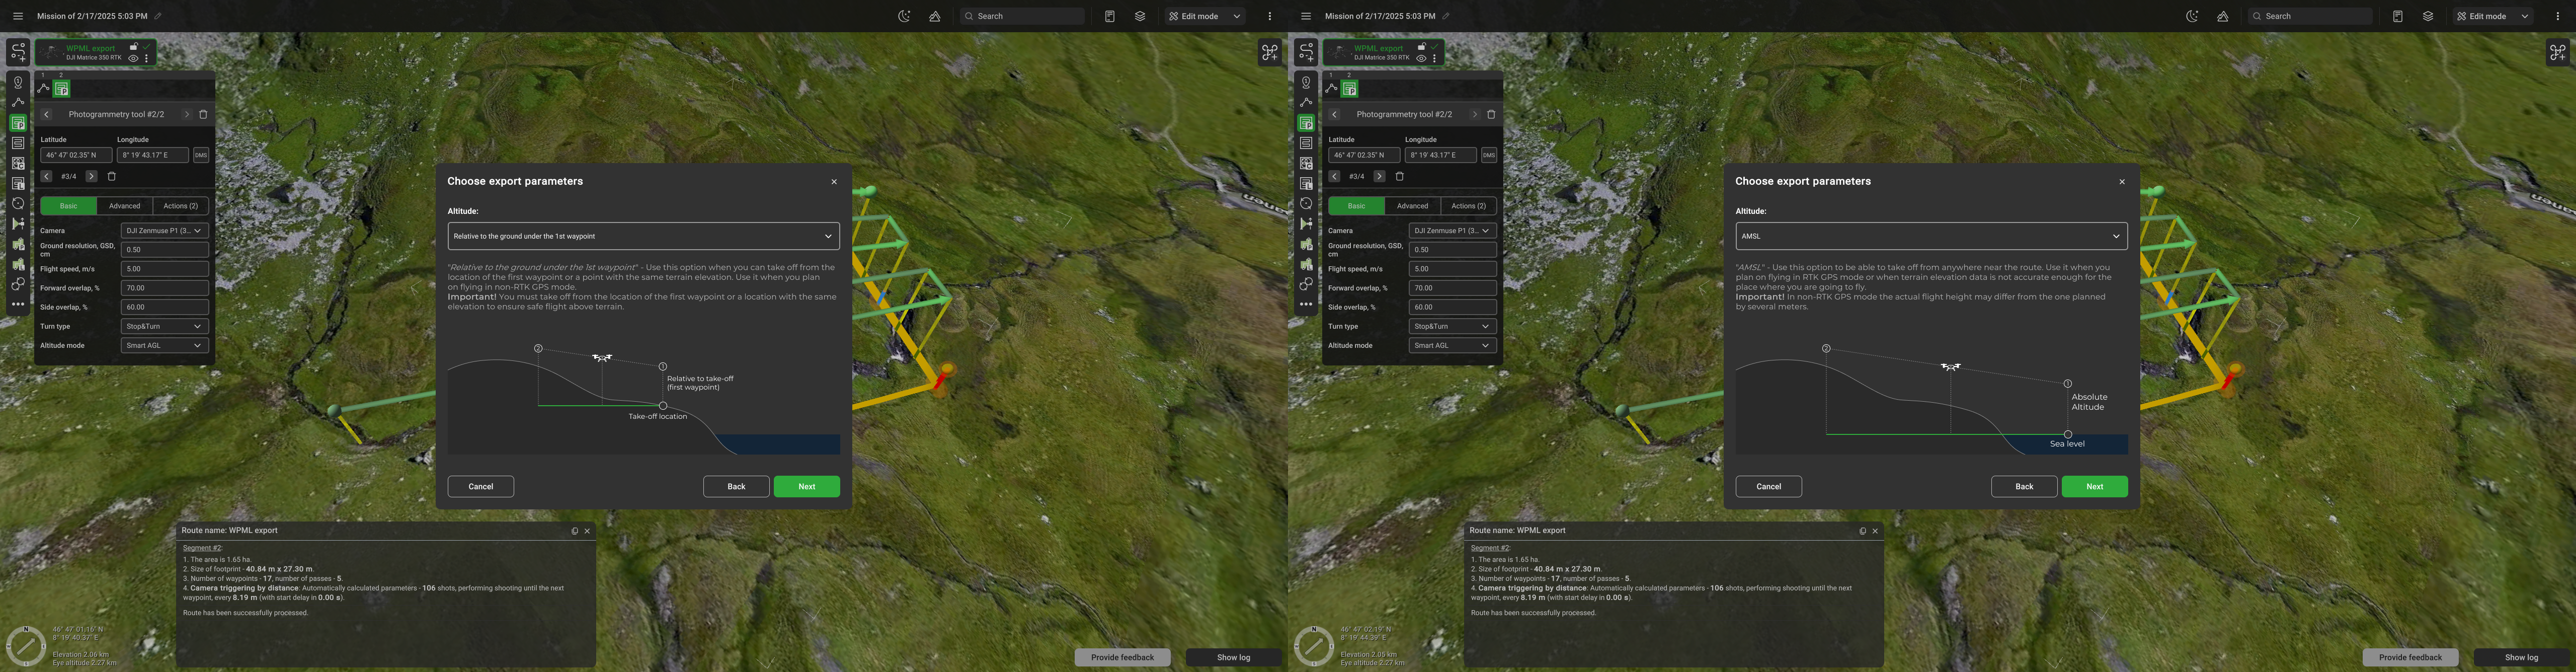2576x672 pixels.
Task: Toggle DMS coordinate format button in left panel
Action: pyautogui.click(x=201, y=155)
